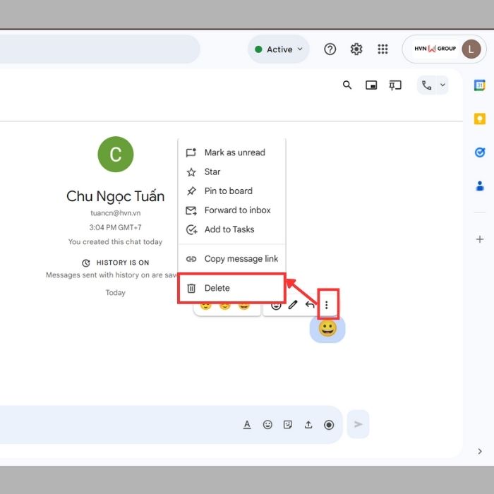The height and width of the screenshot is (494, 494).
Task: Click the Chu Ngọc Tuấn contact name
Action: (115, 196)
